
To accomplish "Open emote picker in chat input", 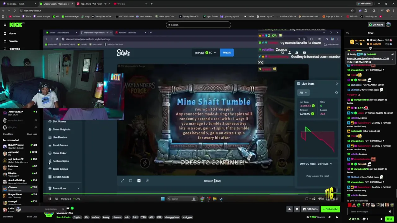I will (x=390, y=212).
